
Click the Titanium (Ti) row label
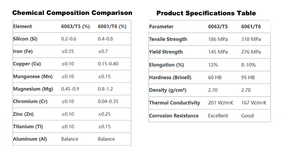coord(28,126)
